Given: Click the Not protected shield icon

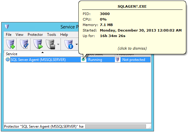Looking at the screenshot, I should pos(117,59).
